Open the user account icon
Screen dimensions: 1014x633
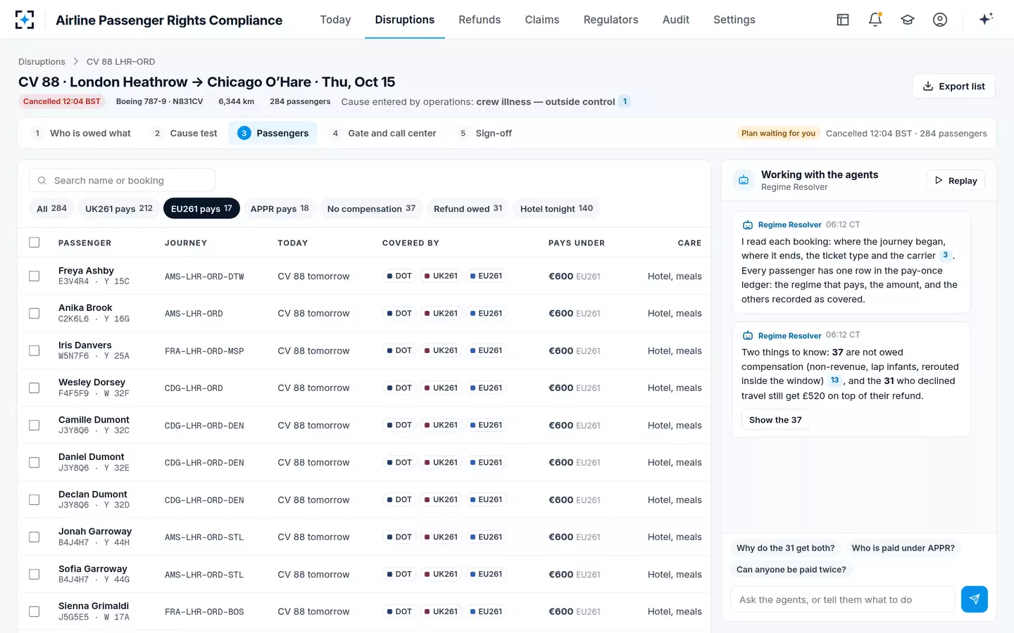click(940, 20)
